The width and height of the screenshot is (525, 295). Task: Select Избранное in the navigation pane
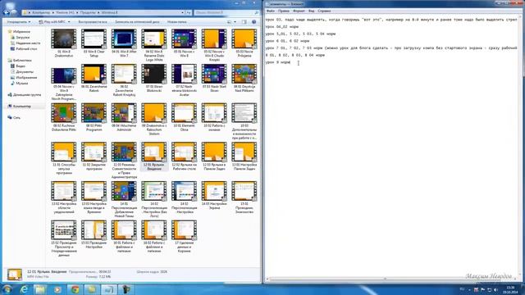click(21, 31)
